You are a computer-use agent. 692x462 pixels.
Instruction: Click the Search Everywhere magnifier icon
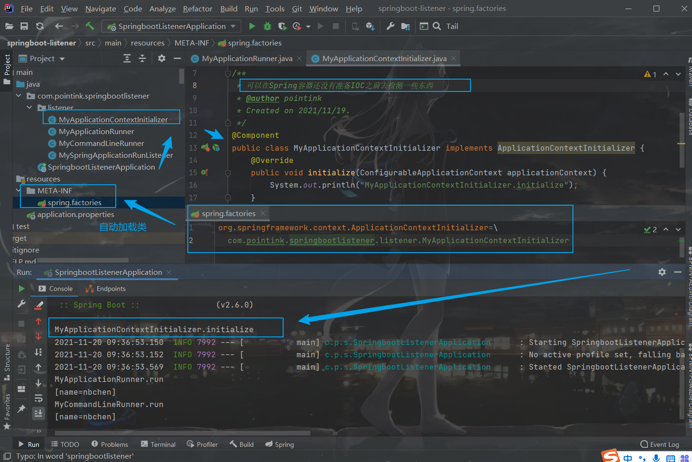tap(437, 27)
